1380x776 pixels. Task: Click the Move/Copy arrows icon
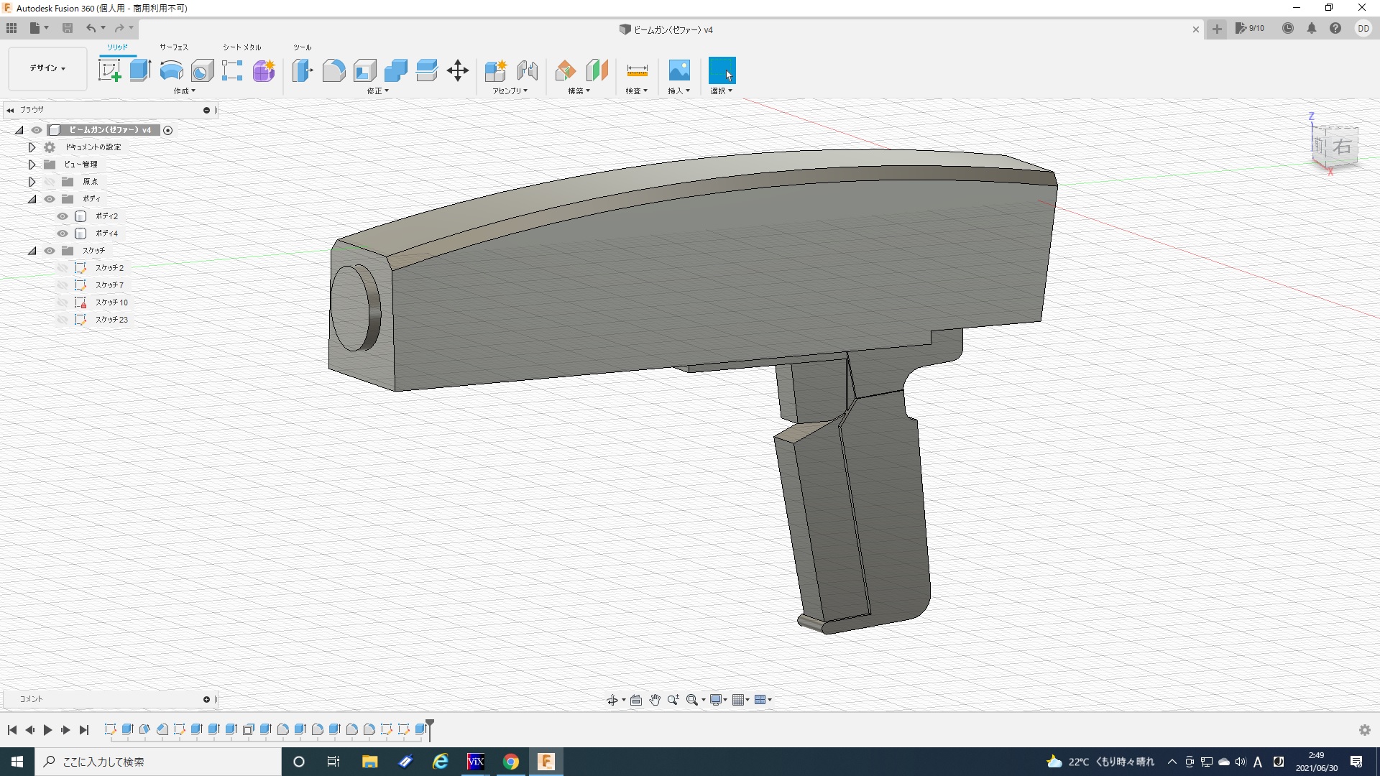(x=458, y=70)
